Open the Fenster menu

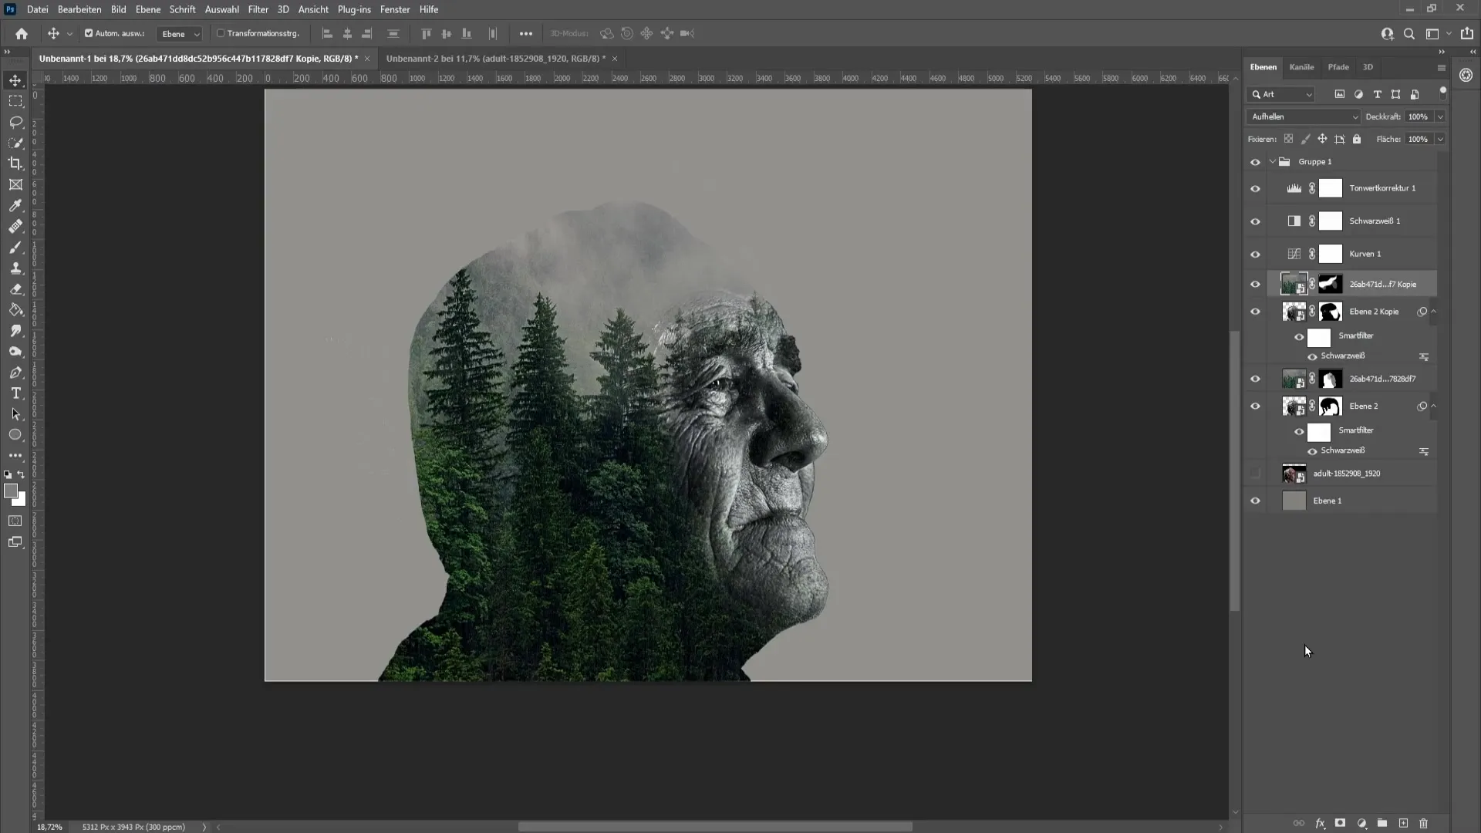tap(395, 9)
